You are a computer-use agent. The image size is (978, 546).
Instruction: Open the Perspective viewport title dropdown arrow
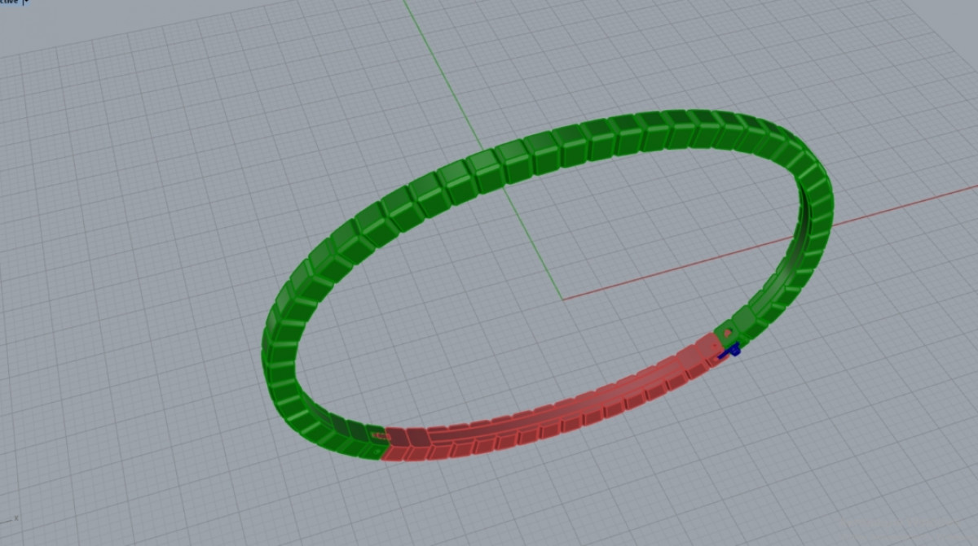27,3
